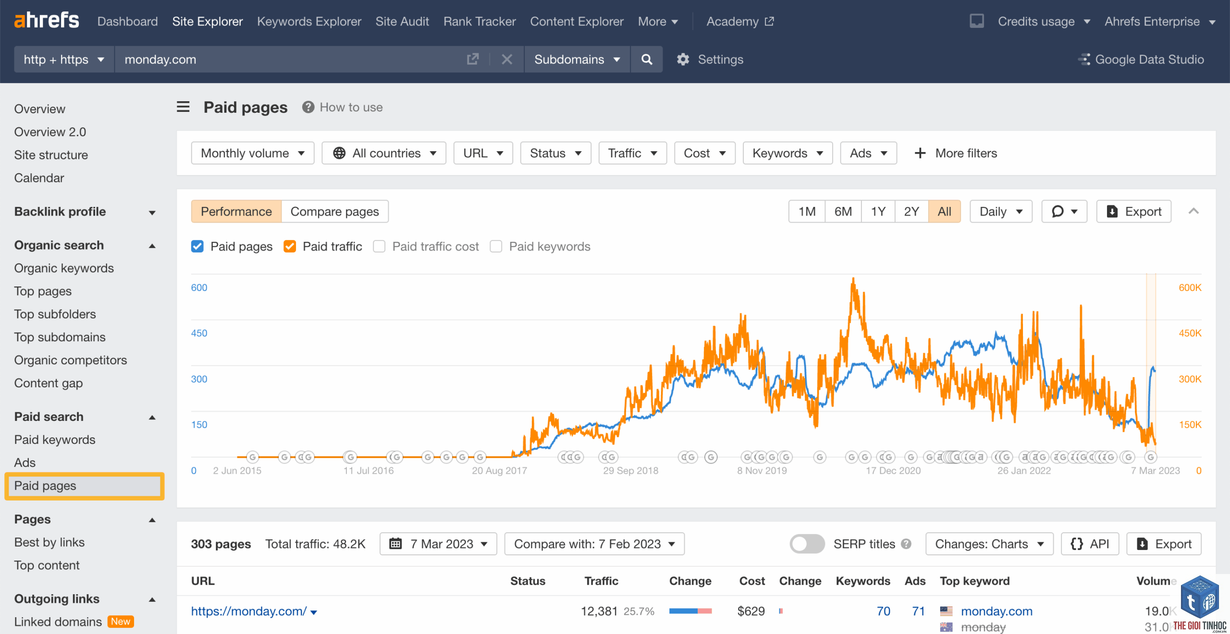
Task: Open How to use help
Action: click(x=342, y=107)
